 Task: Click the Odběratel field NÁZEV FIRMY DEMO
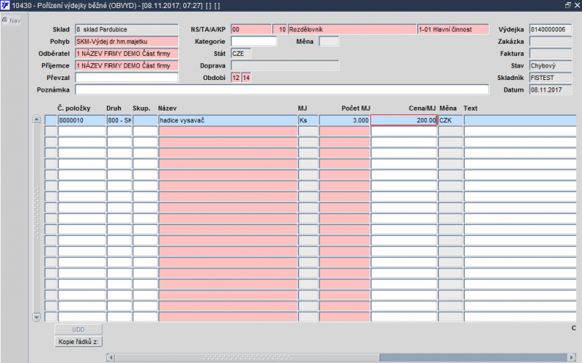coord(127,53)
